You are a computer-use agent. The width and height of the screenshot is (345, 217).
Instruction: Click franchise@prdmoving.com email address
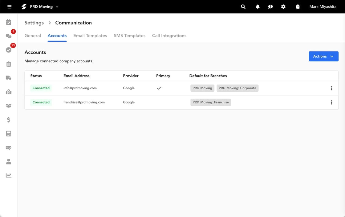pyautogui.click(x=84, y=102)
